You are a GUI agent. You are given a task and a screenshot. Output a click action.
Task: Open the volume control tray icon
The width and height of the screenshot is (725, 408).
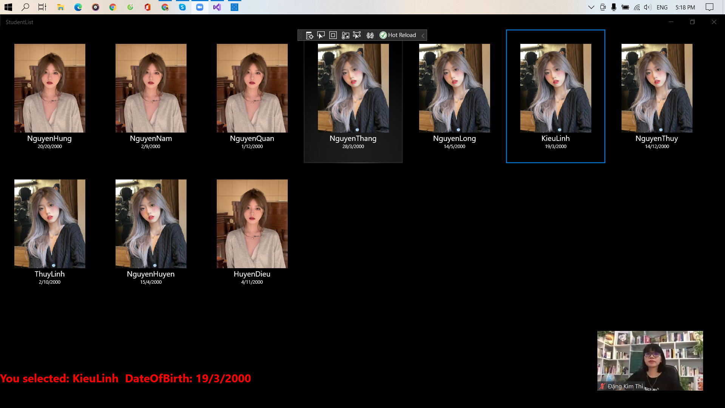pos(648,7)
